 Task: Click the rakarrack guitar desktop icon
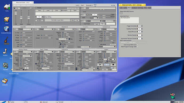[x=6, y=40]
